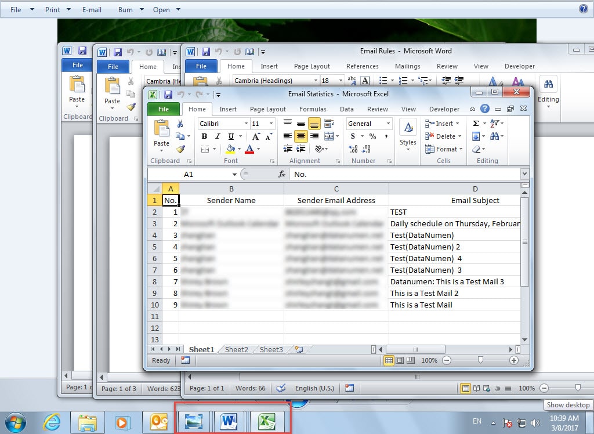Expand the Excel formula bar
The width and height of the screenshot is (594, 434).
pyautogui.click(x=524, y=174)
